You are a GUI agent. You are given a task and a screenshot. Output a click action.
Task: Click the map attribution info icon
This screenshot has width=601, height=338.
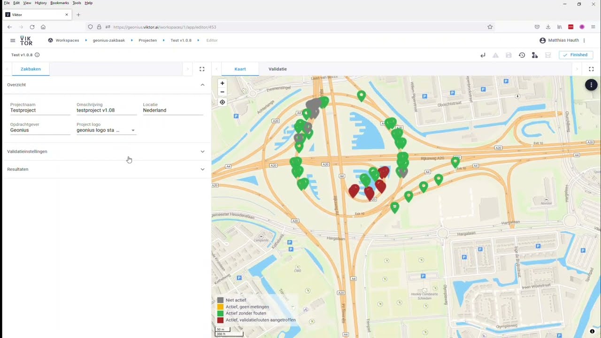coord(592,331)
